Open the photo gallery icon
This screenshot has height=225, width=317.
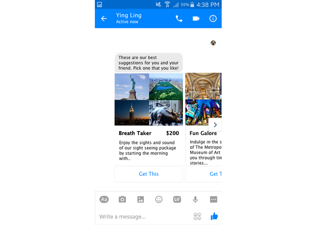(x=140, y=199)
